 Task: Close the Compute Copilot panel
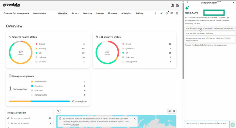click(x=233, y=3)
